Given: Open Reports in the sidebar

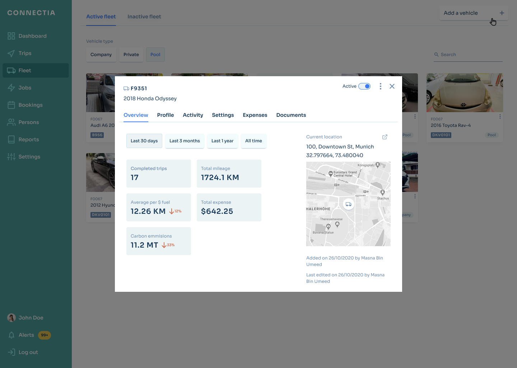Looking at the screenshot, I should [x=36, y=139].
